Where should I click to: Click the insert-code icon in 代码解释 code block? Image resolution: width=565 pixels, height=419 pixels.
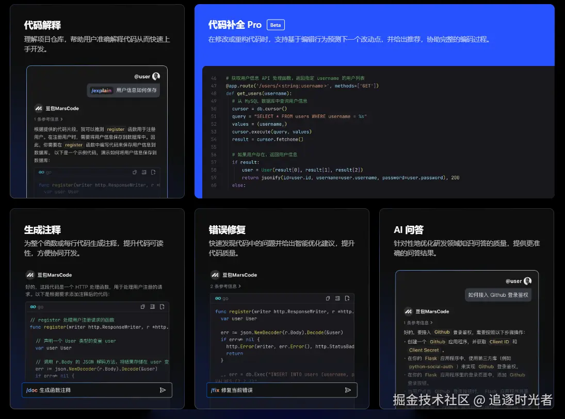[144, 173]
